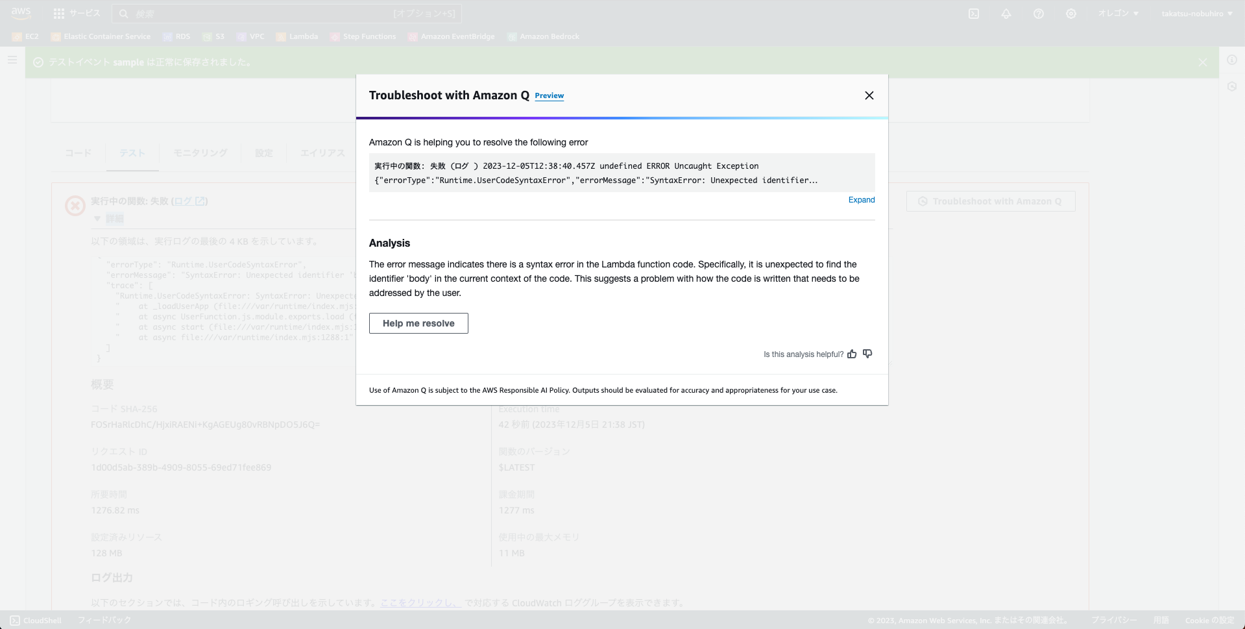The width and height of the screenshot is (1245, 629).
Task: Click the CloudShell icon in footer
Action: (15, 620)
